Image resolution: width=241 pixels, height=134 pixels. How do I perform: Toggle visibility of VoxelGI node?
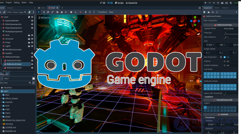click(x=32, y=53)
